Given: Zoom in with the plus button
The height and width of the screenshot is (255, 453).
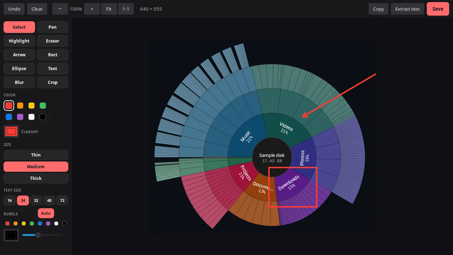Looking at the screenshot, I should click(x=92, y=9).
